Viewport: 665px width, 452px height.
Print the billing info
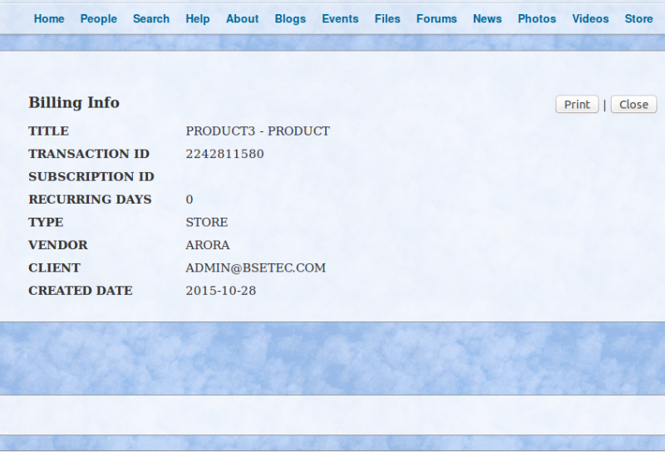click(577, 105)
